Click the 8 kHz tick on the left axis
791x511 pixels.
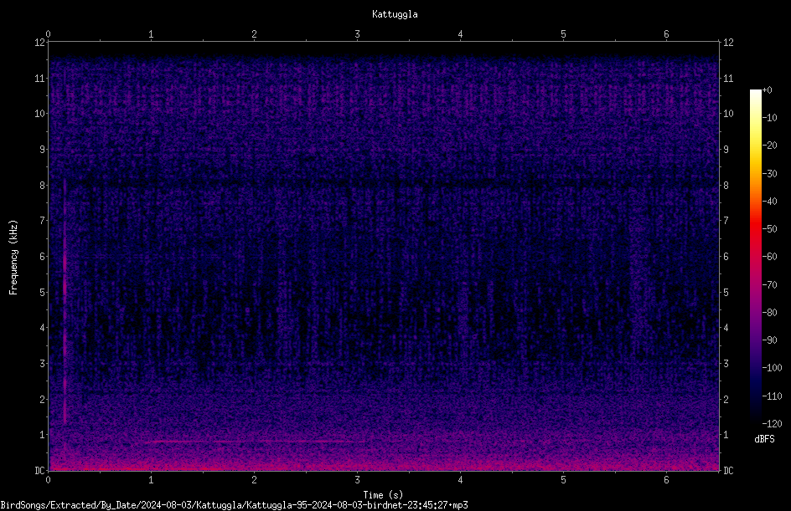(x=42, y=185)
